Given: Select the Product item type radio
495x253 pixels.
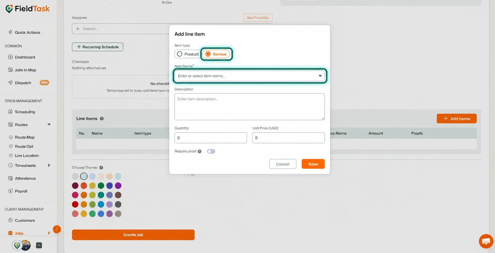Looking at the screenshot, I should pos(180,54).
